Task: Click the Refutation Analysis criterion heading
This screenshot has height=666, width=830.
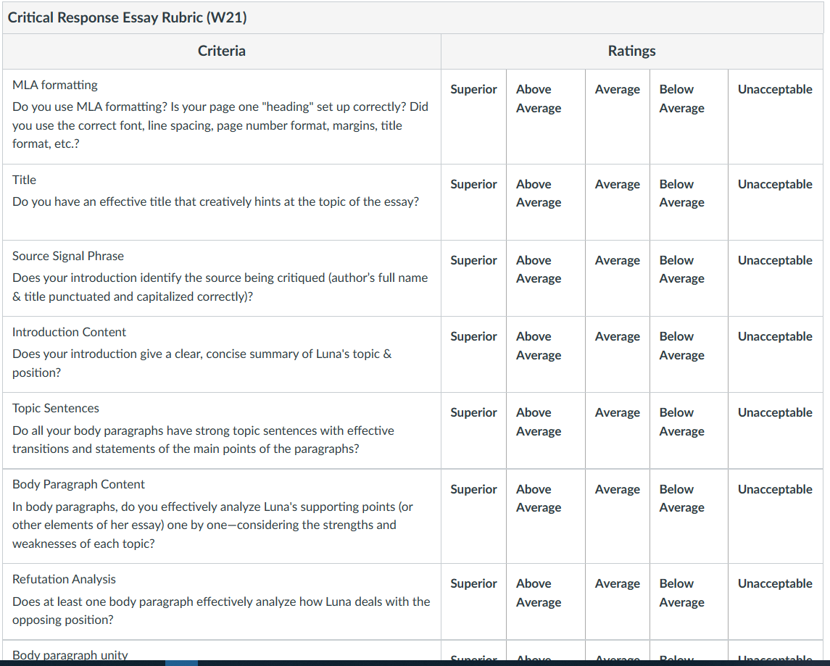Action: tap(64, 579)
